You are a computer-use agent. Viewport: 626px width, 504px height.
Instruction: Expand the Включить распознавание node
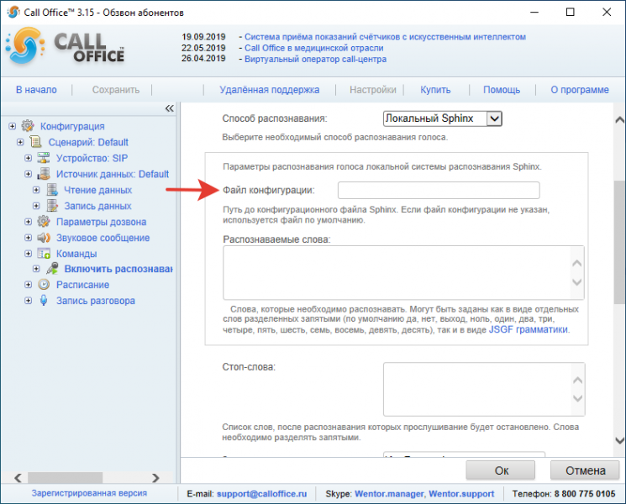[x=36, y=269]
